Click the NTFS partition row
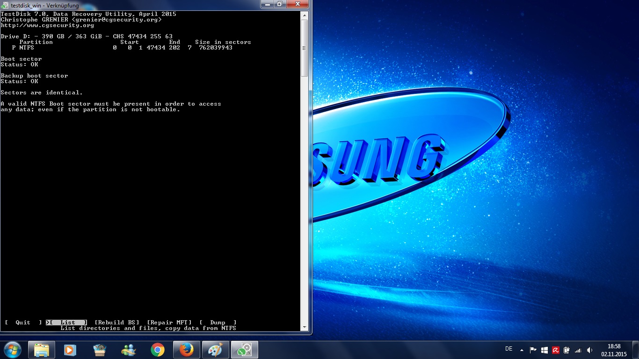 (122, 48)
